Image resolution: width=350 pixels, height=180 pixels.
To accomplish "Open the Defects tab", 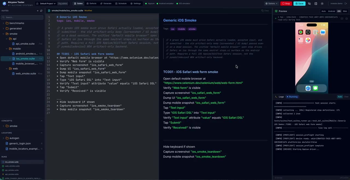I will (91, 4).
